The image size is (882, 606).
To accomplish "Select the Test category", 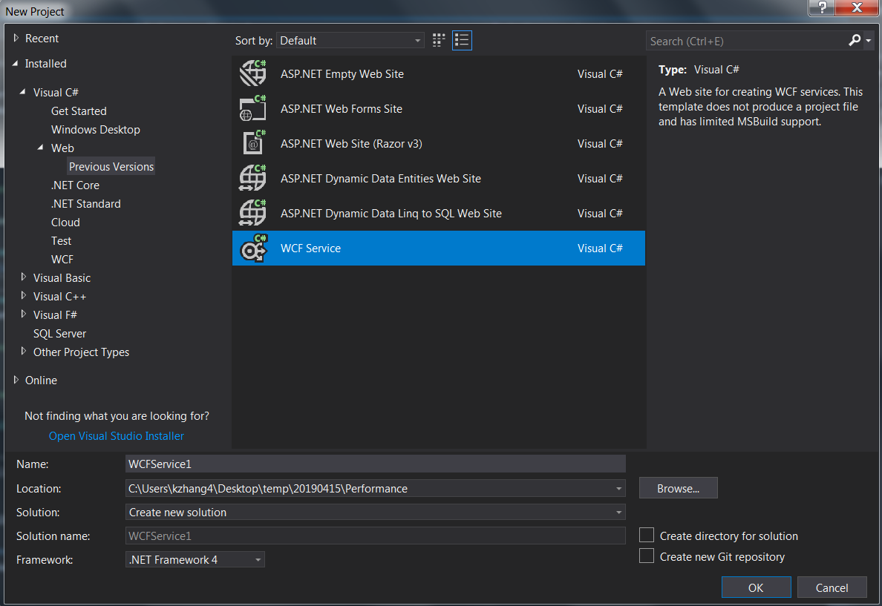I will tap(62, 241).
